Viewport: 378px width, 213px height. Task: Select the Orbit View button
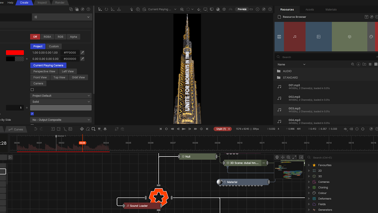(x=78, y=77)
